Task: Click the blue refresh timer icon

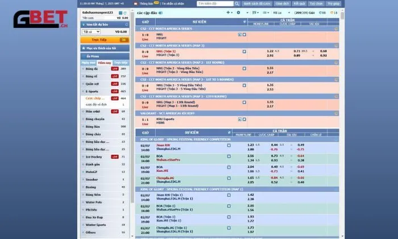Action: pos(322,13)
